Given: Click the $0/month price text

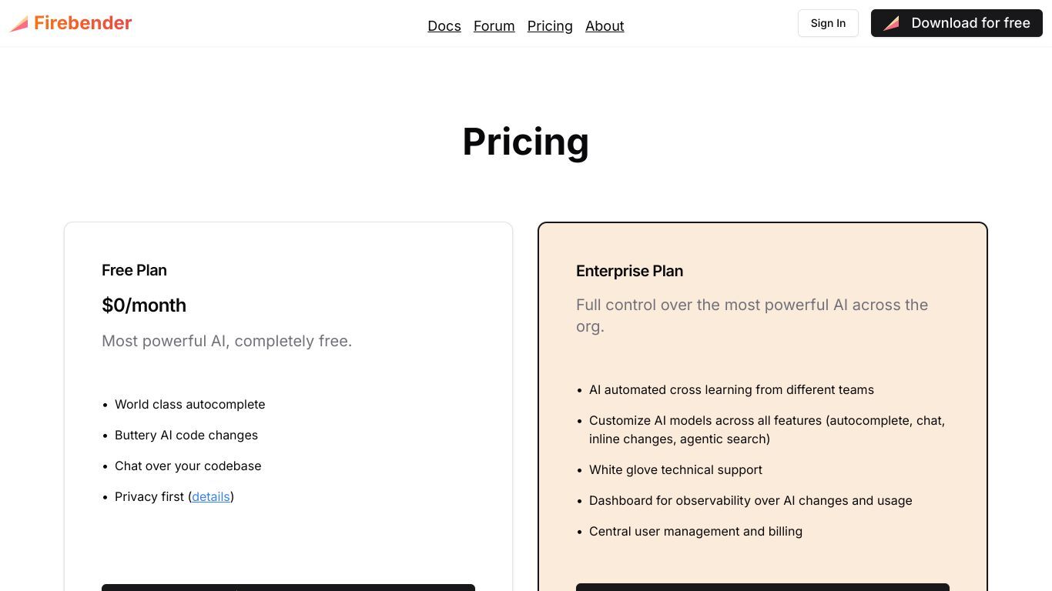Looking at the screenshot, I should pos(144,305).
